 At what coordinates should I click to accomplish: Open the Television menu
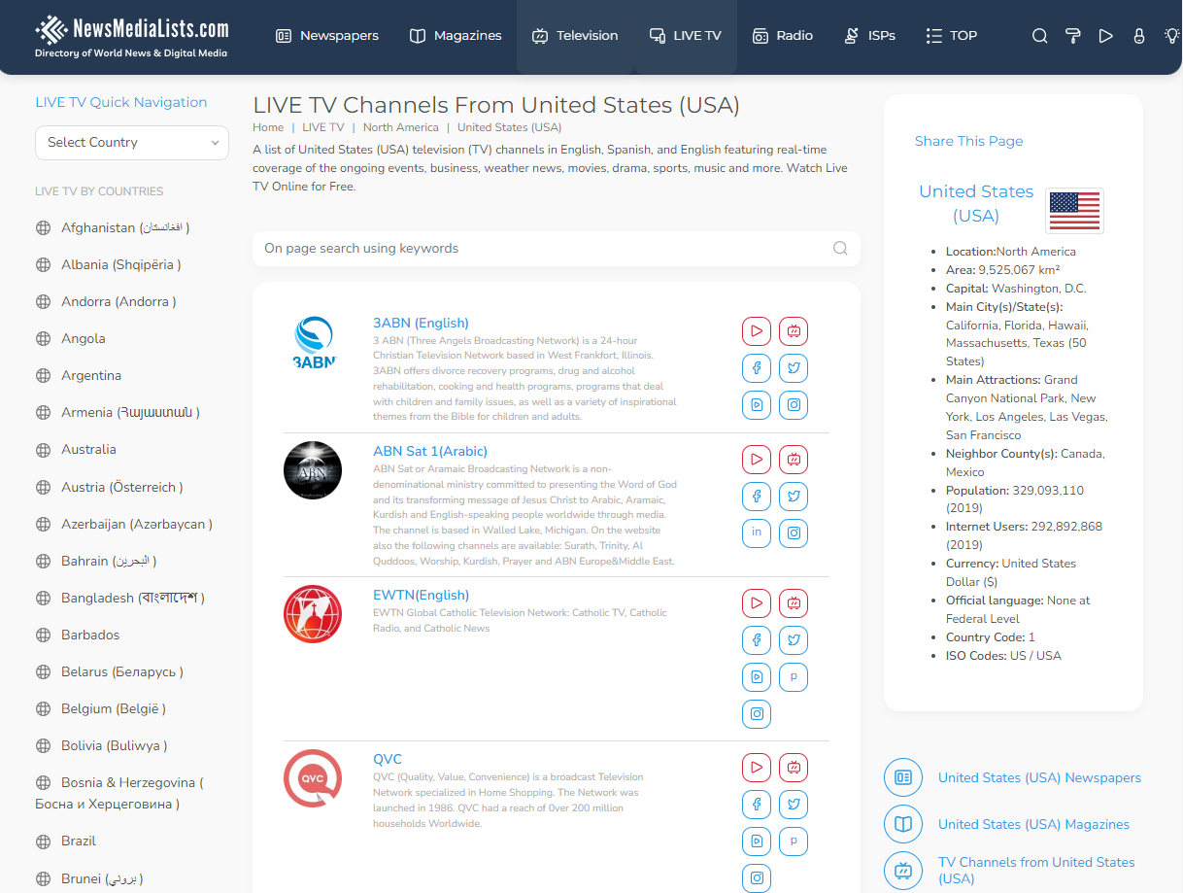(575, 36)
